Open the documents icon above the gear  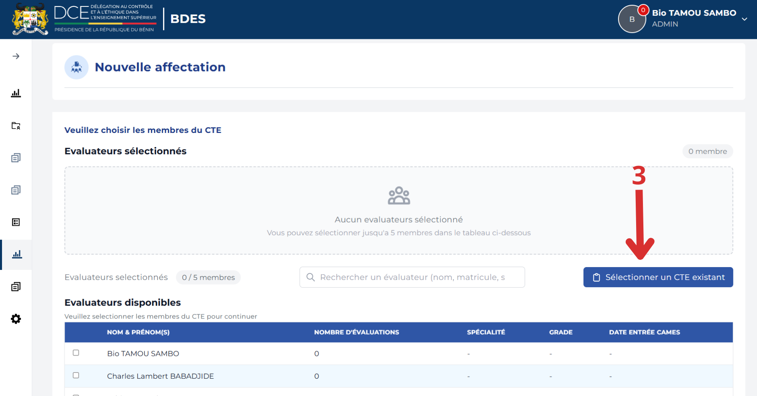pos(16,286)
